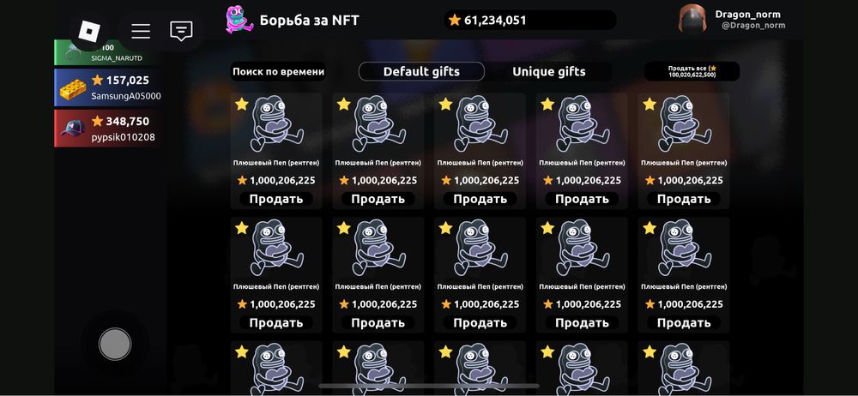This screenshot has height=396, width=858.
Task: Select the second row's last frog thumbnail
Action: click(684, 248)
